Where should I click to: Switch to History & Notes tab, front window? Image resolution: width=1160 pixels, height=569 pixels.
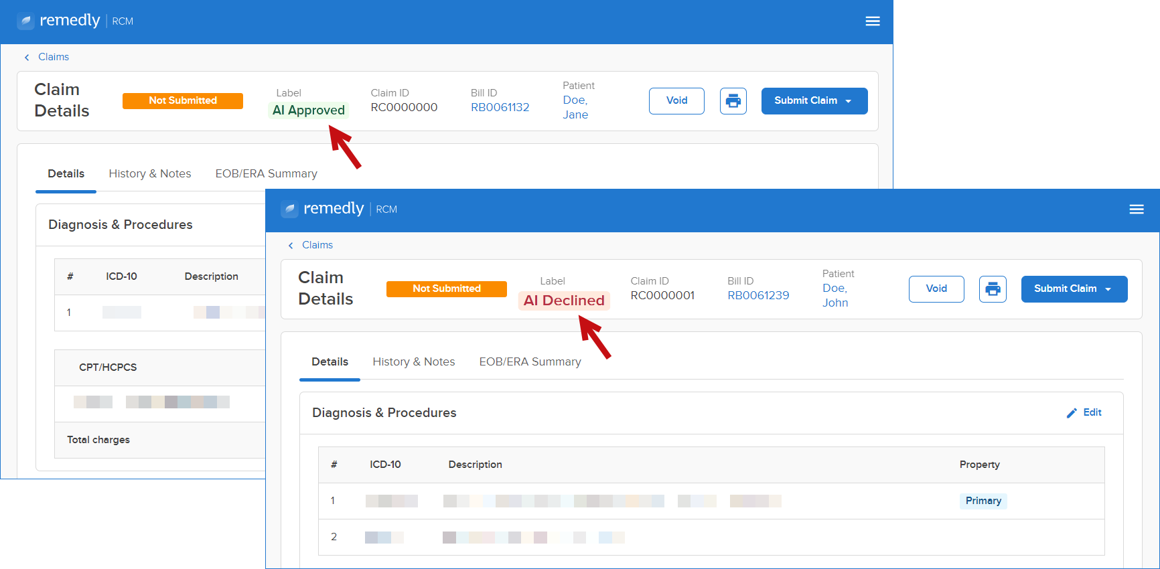click(x=414, y=362)
